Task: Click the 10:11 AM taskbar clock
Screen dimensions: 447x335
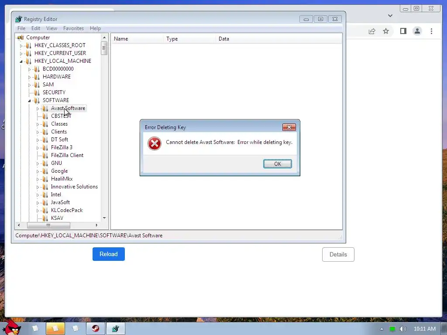Action: (424, 329)
